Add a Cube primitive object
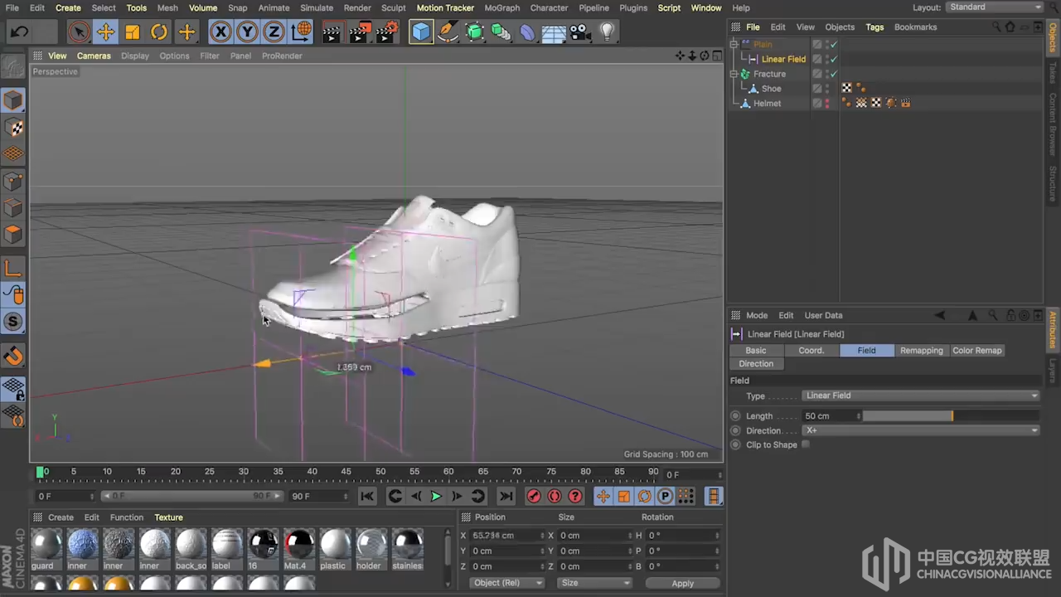 421,32
